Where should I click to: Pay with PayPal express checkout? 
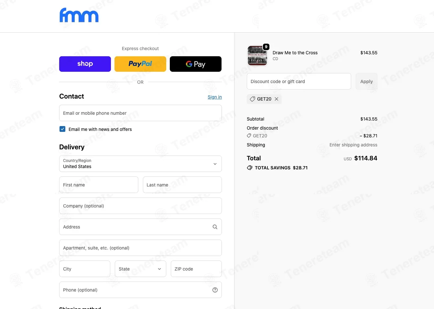pos(140,64)
